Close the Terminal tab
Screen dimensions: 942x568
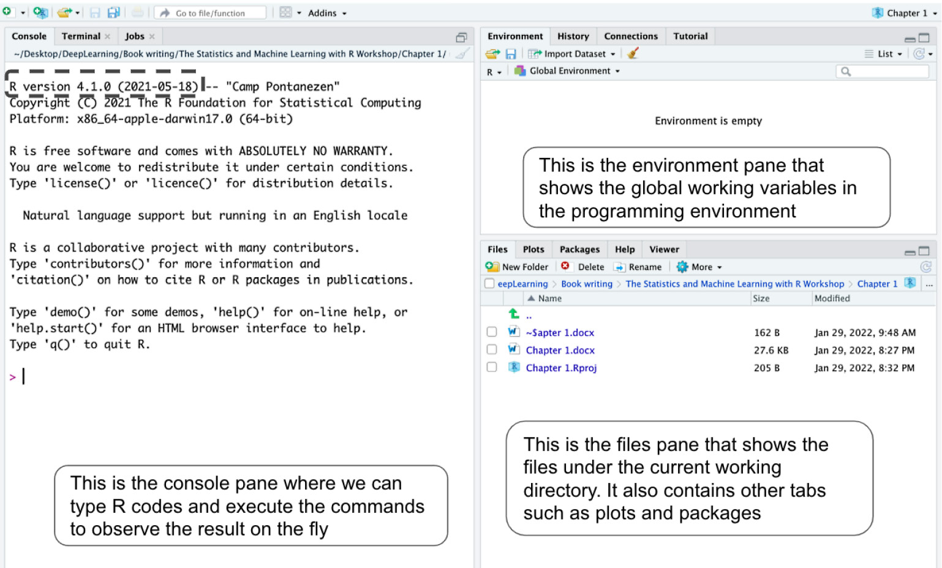point(108,37)
